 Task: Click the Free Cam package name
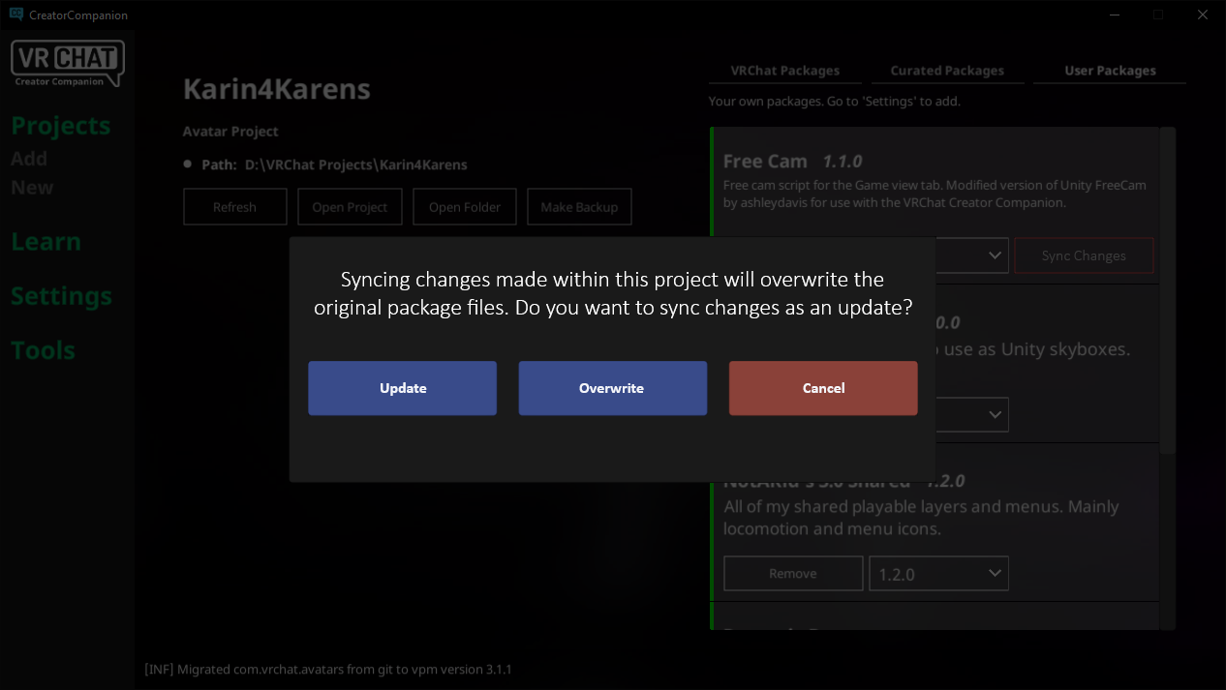click(765, 161)
